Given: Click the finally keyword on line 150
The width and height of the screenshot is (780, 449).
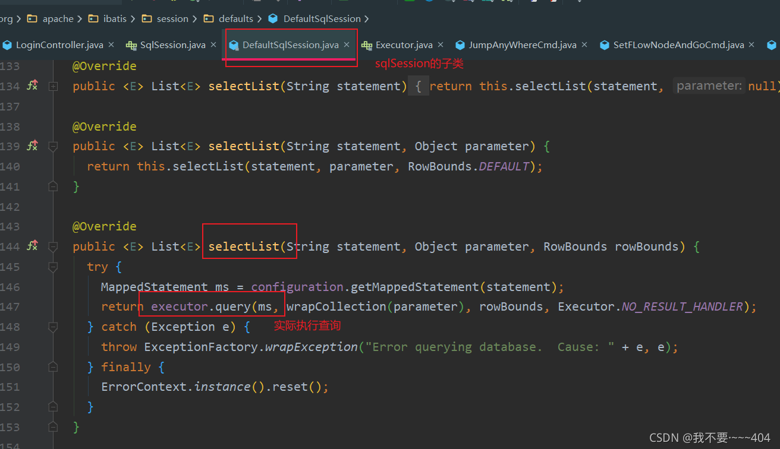Looking at the screenshot, I should tap(126, 367).
